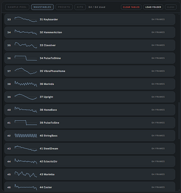This screenshot has height=193, width=181.
Task: Click the '34 PulseToShine' wavetable name
Action: click(50, 58)
